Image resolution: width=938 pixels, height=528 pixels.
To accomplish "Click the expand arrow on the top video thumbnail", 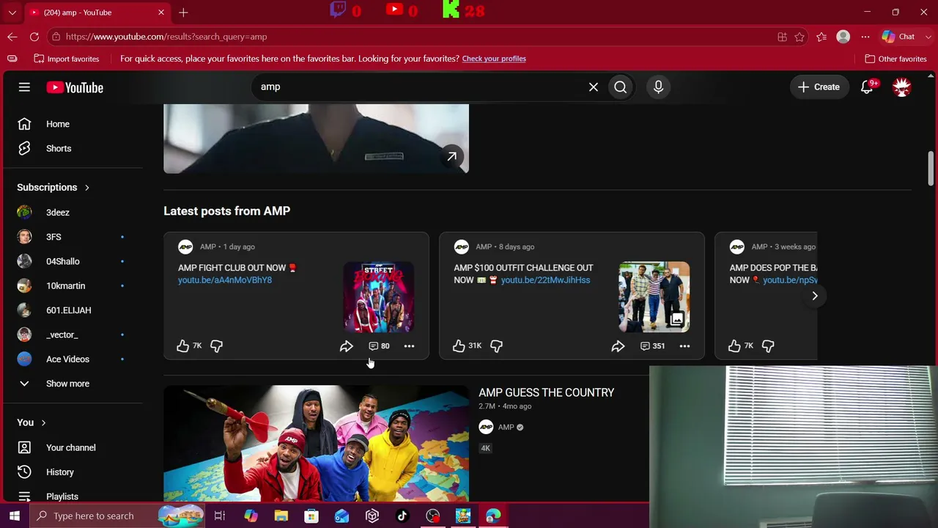I will click(452, 156).
